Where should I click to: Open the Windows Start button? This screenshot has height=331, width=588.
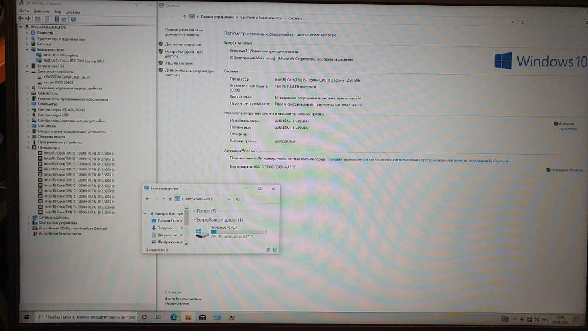tap(26, 317)
